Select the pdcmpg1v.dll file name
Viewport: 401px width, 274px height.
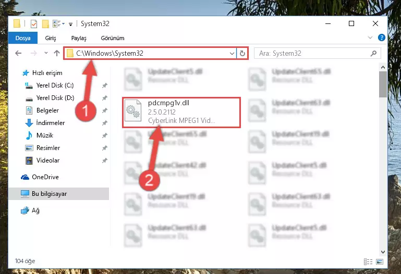point(168,103)
